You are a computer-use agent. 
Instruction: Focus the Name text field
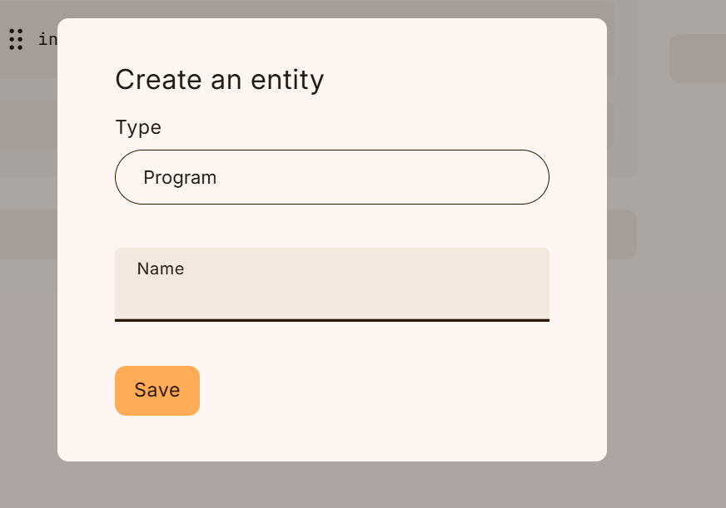(332, 284)
